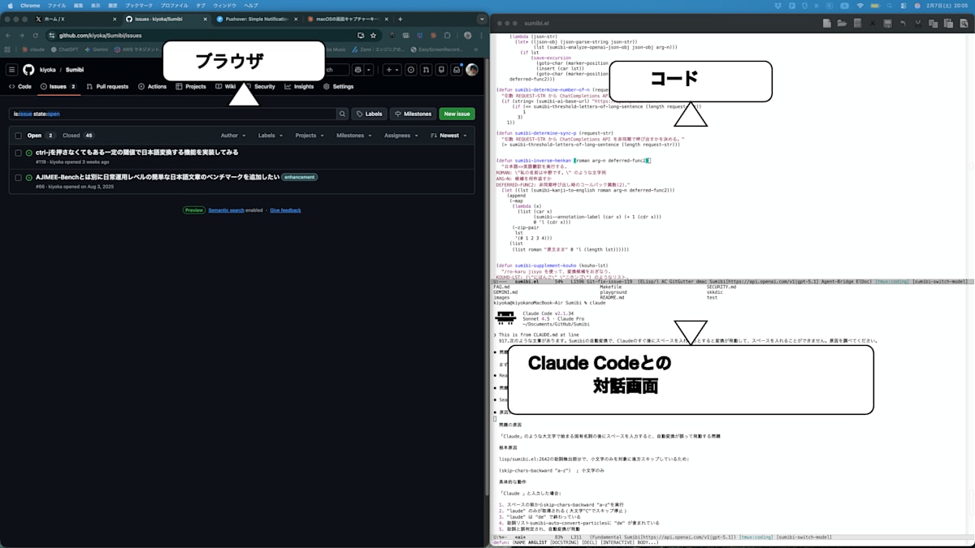Click the Emacs Cut scissors icon
Image resolution: width=975 pixels, height=548 pixels.
tap(918, 24)
